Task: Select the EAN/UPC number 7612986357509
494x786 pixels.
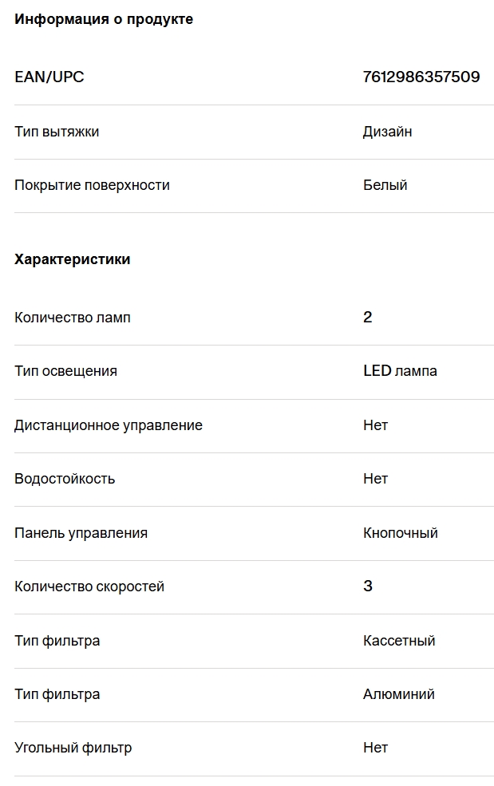Action: 421,77
